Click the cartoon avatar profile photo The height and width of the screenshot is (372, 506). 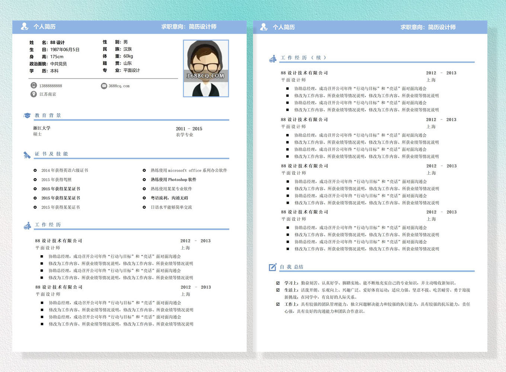[x=206, y=68]
